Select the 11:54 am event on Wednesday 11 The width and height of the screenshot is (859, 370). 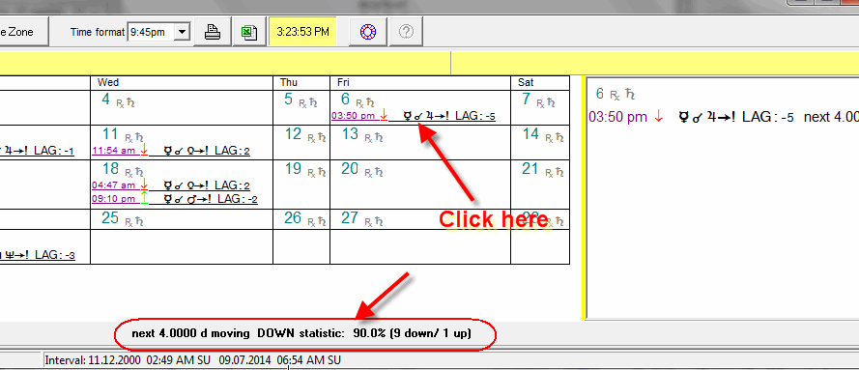pos(113,150)
